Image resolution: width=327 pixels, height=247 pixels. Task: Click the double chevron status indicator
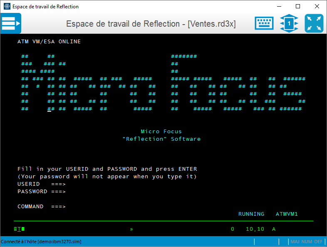[x=131, y=229]
